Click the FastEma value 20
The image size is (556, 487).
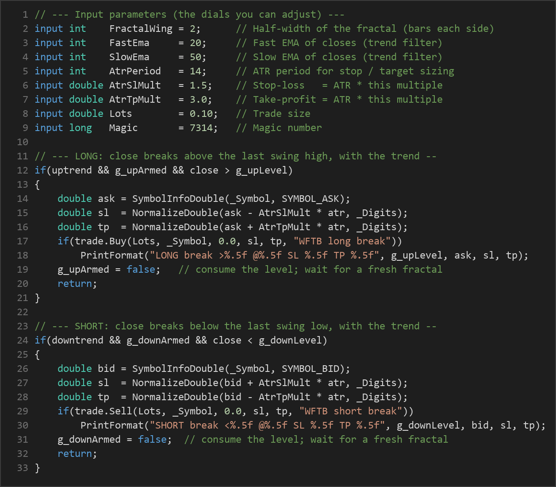(196, 43)
